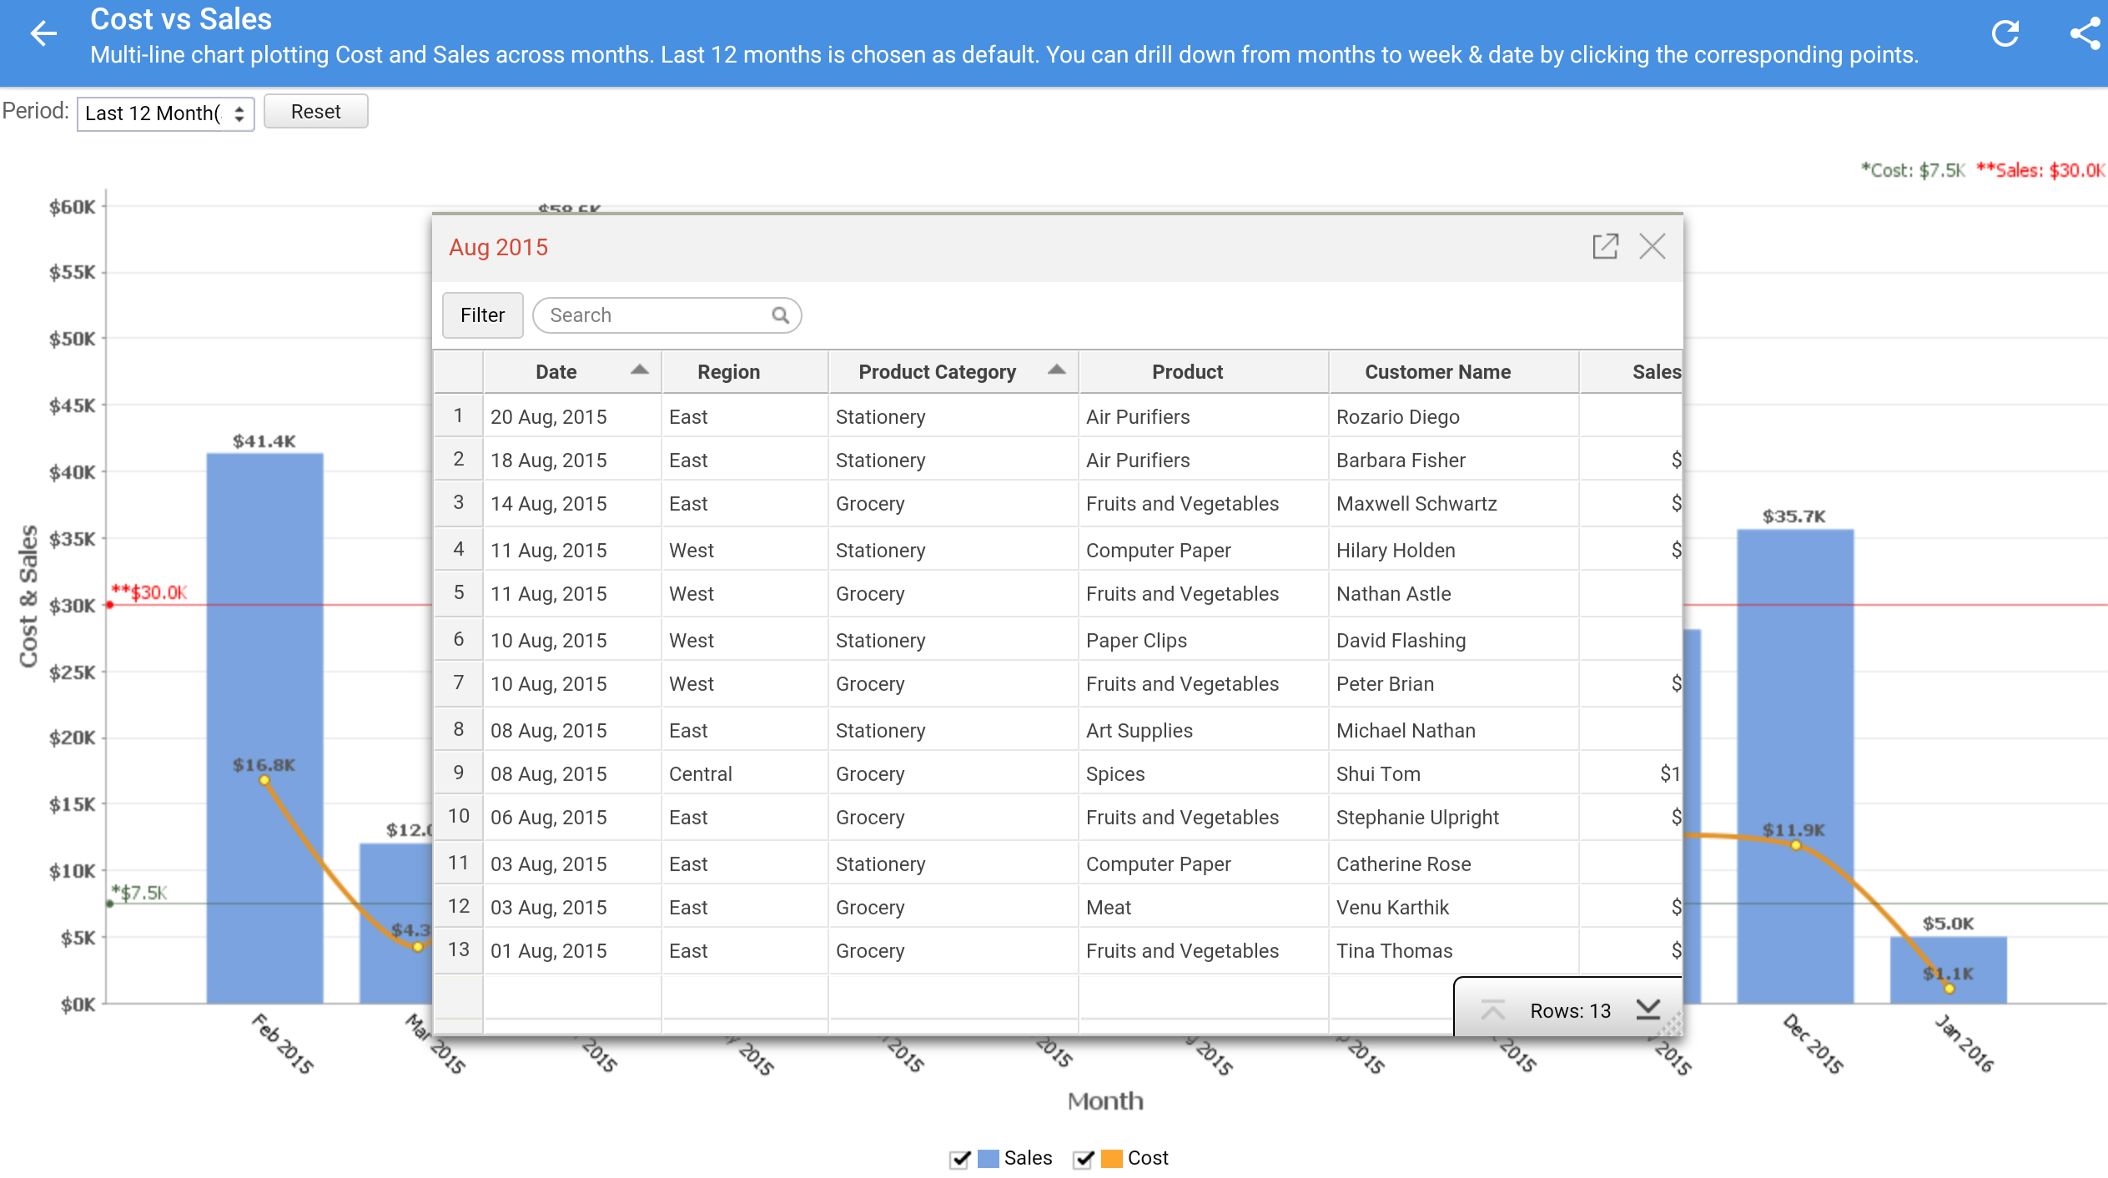Click the Customer Name column header
The height and width of the screenshot is (1178, 2108).
[1437, 372]
